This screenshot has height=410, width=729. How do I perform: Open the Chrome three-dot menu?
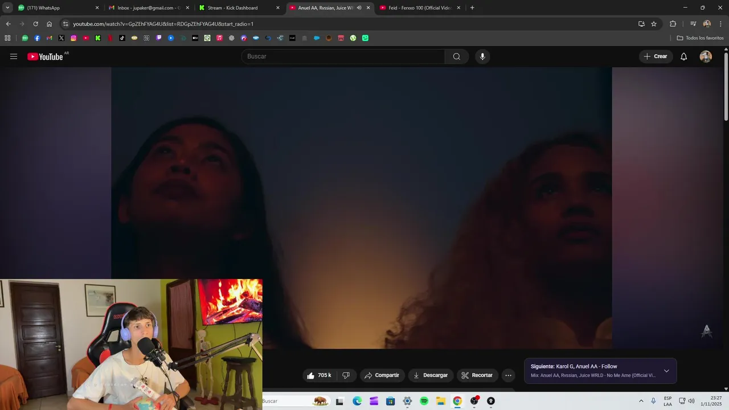click(x=720, y=24)
